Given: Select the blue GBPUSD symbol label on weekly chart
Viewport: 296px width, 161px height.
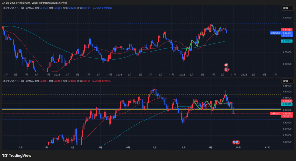Looking at the screenshot, I should (x=275, y=33).
